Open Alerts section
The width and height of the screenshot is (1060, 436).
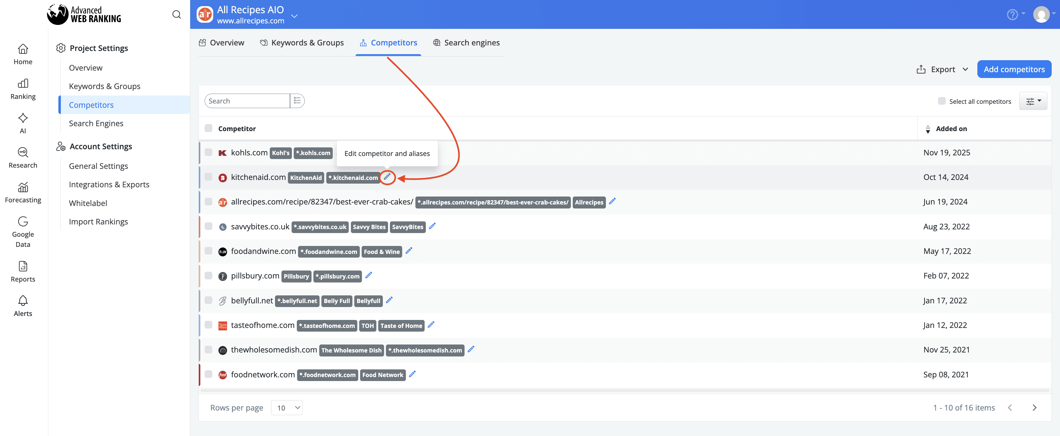click(23, 306)
